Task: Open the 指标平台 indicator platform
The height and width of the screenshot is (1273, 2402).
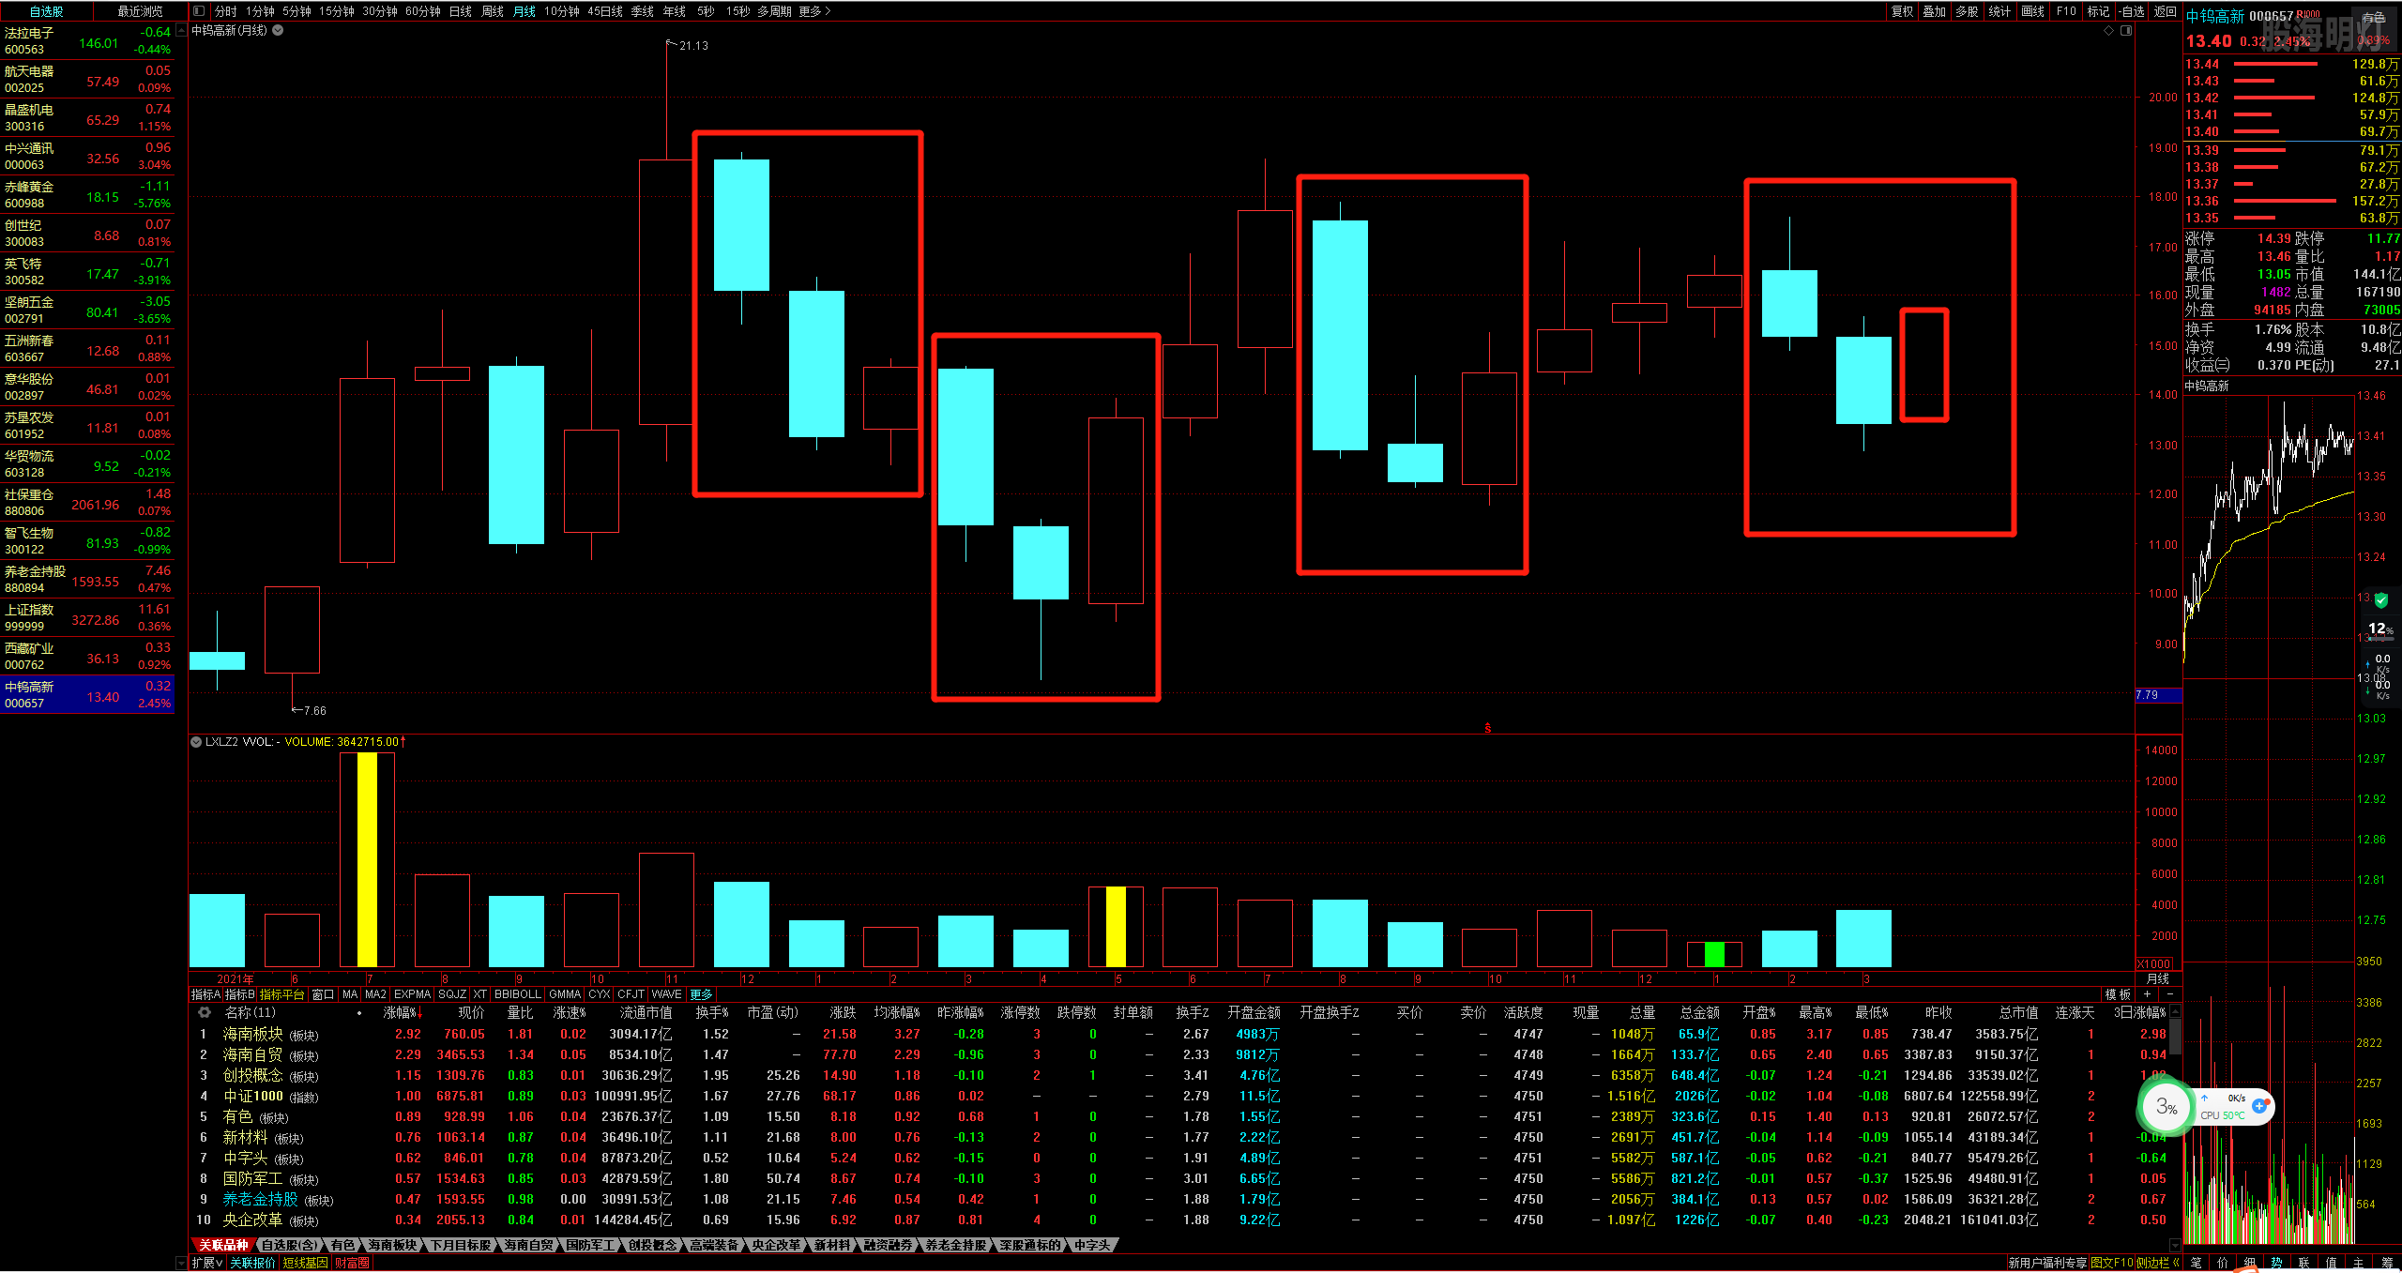Action: pyautogui.click(x=282, y=994)
